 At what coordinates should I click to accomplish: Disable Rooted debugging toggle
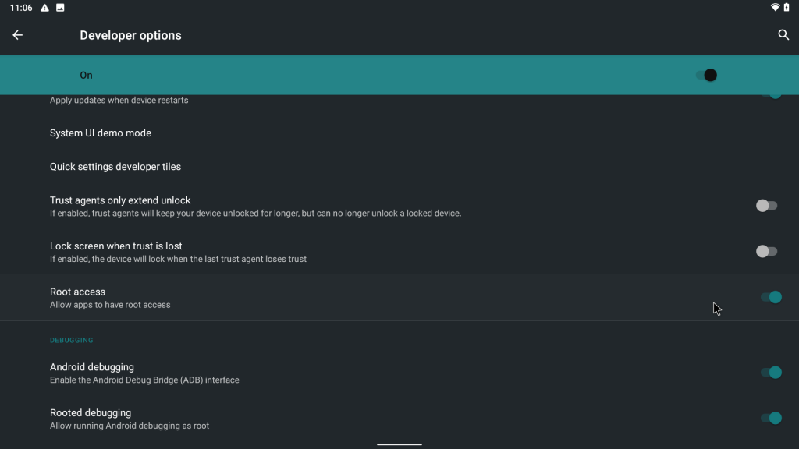click(x=772, y=419)
